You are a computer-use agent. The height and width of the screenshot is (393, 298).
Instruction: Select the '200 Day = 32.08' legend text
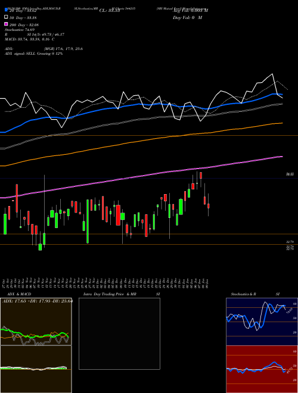coord(24,25)
